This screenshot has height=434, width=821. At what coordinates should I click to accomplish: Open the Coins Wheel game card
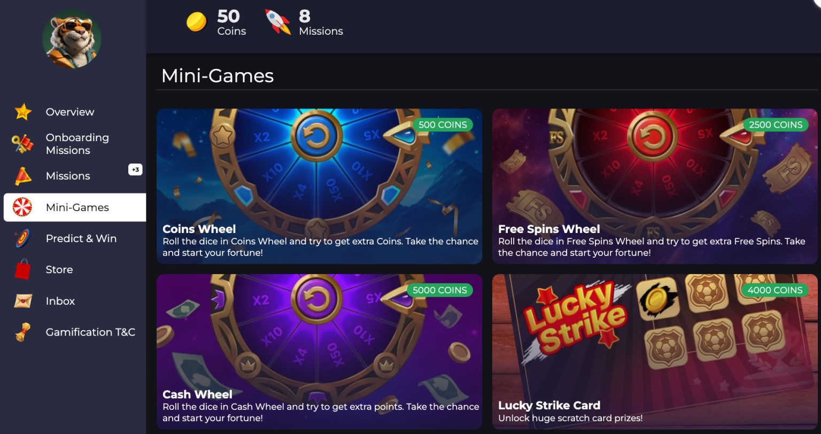319,186
